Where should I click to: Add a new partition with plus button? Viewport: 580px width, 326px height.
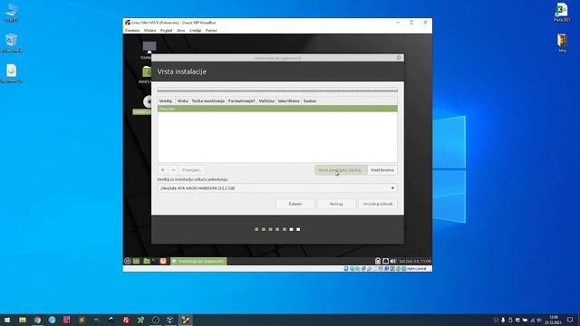click(x=163, y=170)
